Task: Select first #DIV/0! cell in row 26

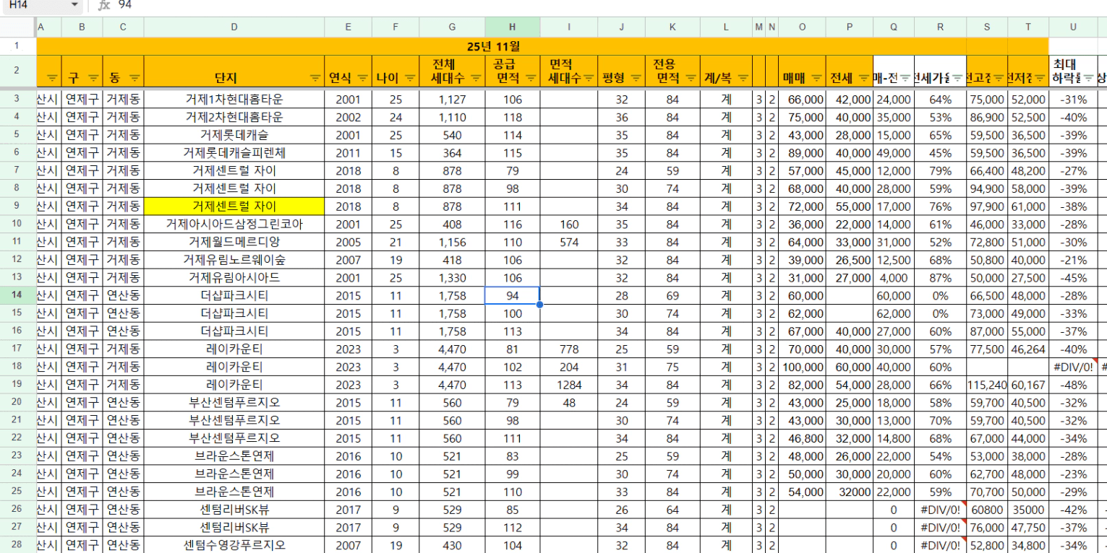Action: point(939,510)
